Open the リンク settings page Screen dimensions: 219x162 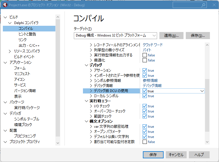click(x=22, y=40)
